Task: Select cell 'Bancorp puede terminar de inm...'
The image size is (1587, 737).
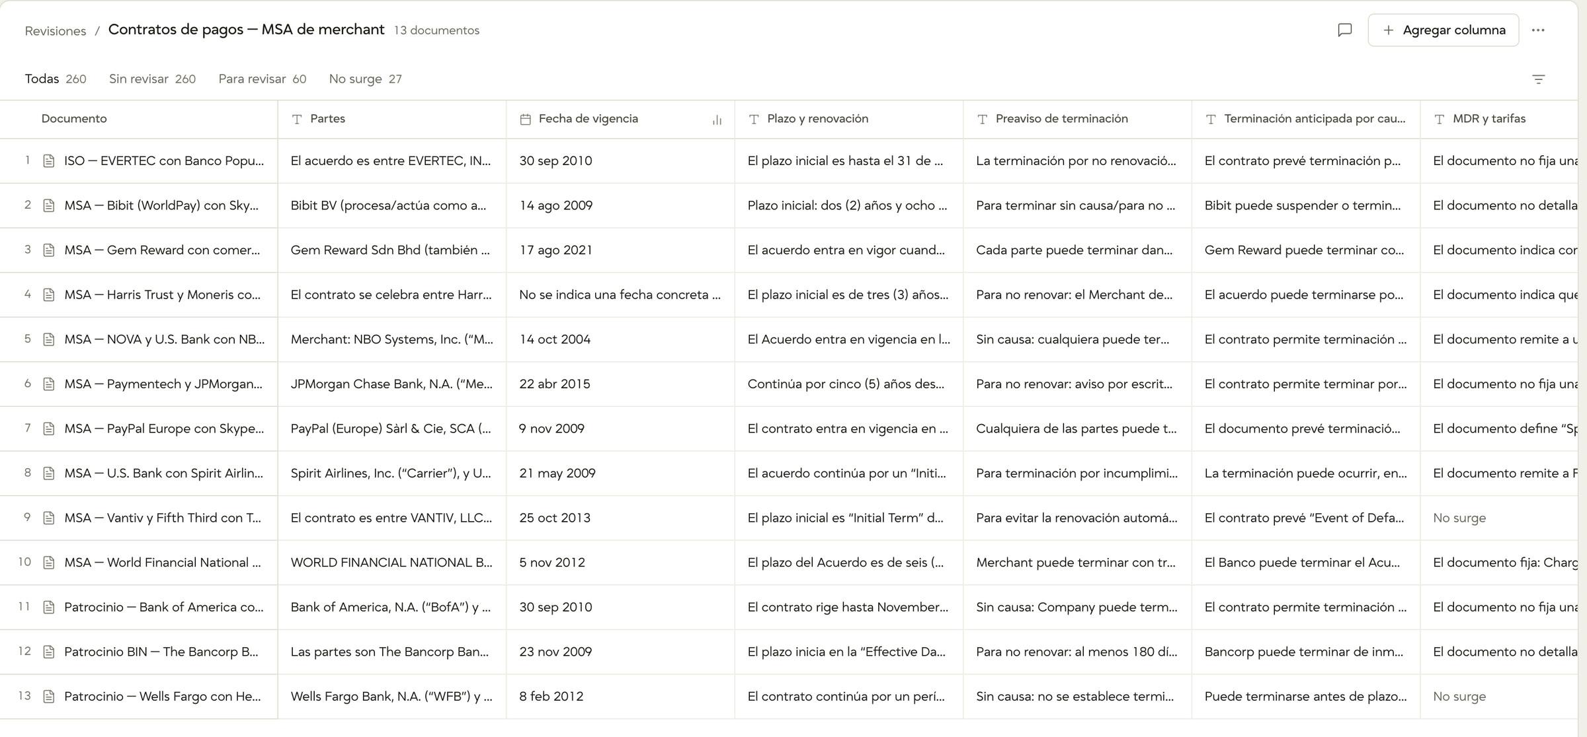Action: point(1306,652)
